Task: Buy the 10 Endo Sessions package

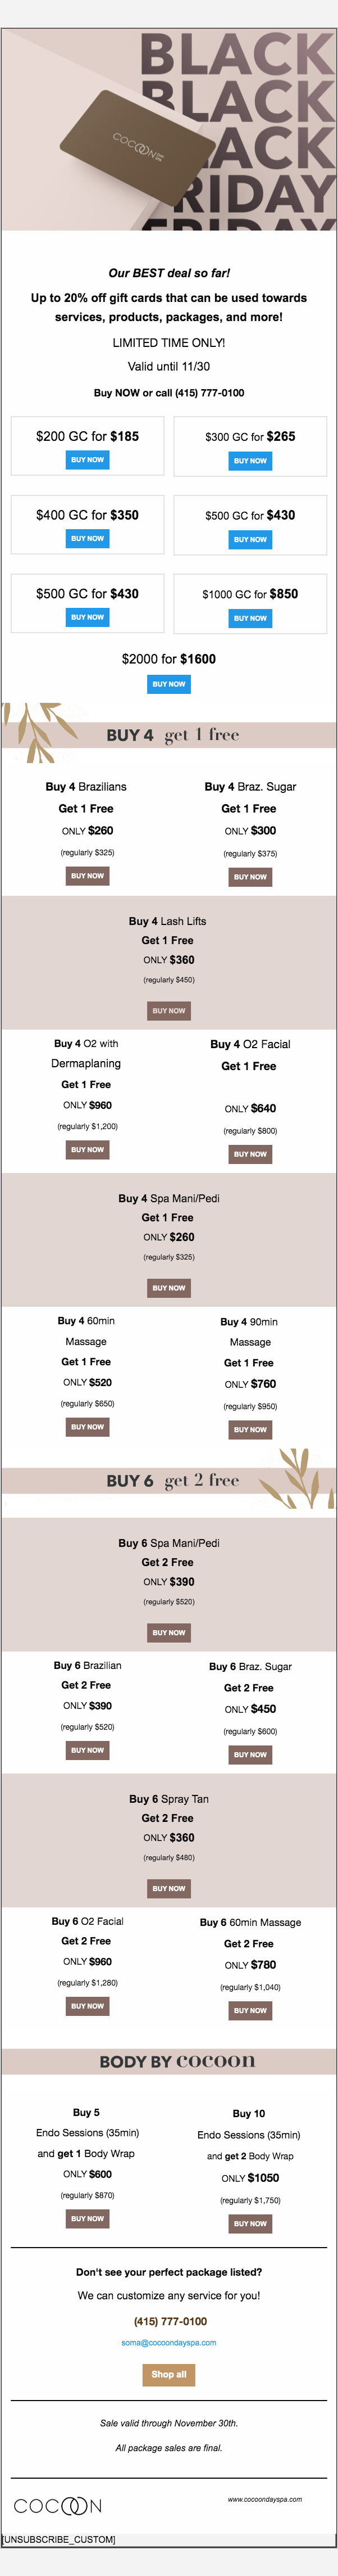Action: (x=250, y=2223)
